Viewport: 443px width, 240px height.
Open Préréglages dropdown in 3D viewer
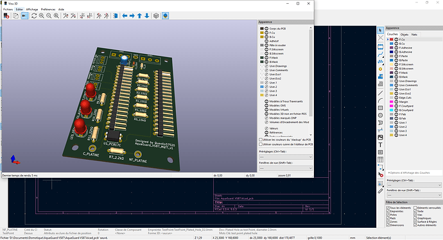[x=286, y=157]
